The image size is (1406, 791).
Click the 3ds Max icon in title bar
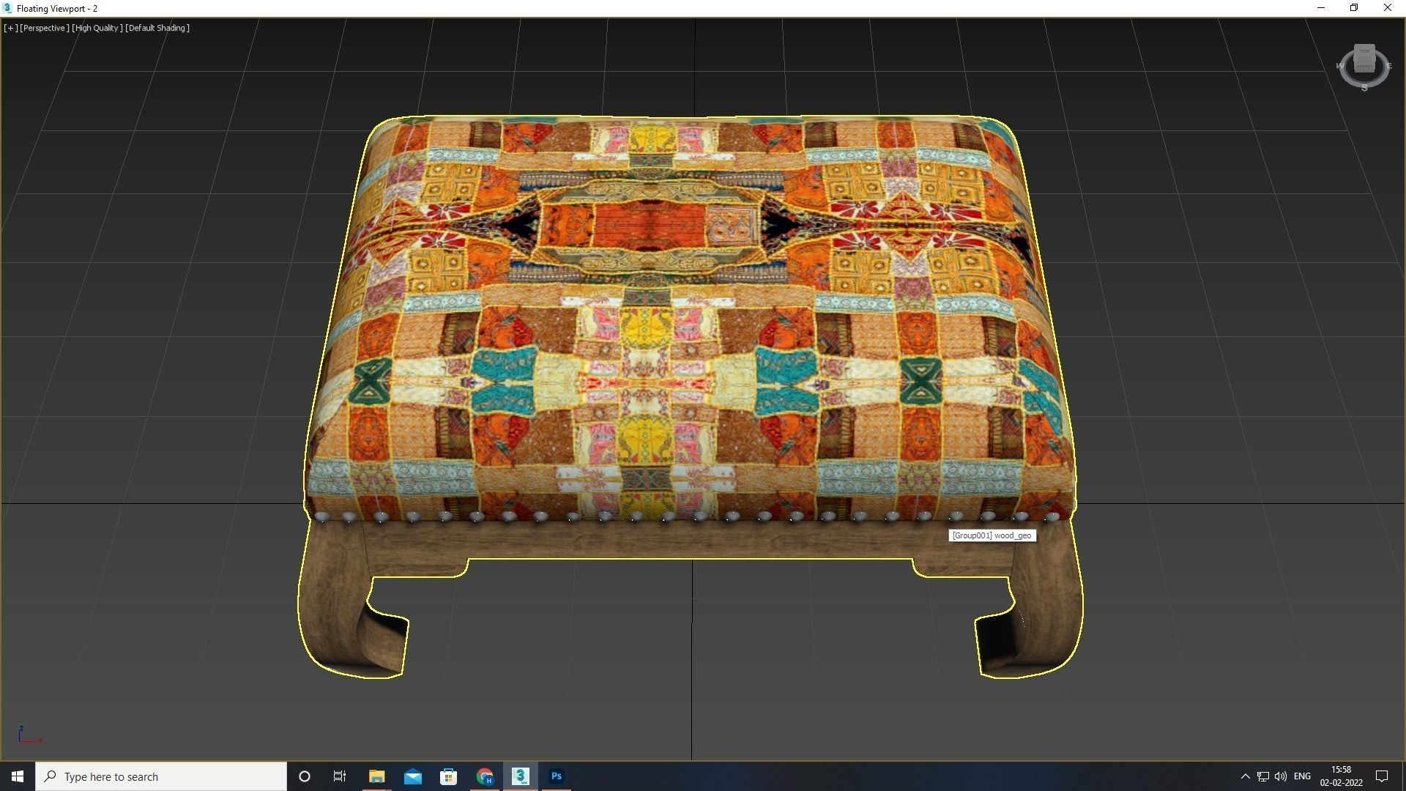point(7,8)
